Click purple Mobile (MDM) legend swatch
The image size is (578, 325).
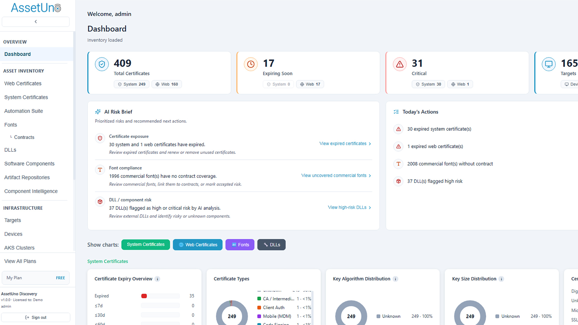point(259,316)
